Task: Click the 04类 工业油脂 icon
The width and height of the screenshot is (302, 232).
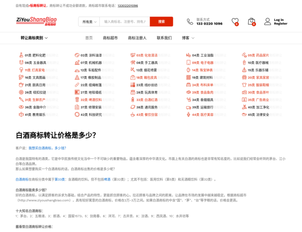Action: point(188,55)
